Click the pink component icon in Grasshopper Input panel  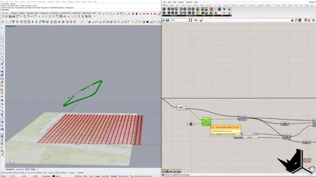pyautogui.click(x=211, y=9)
